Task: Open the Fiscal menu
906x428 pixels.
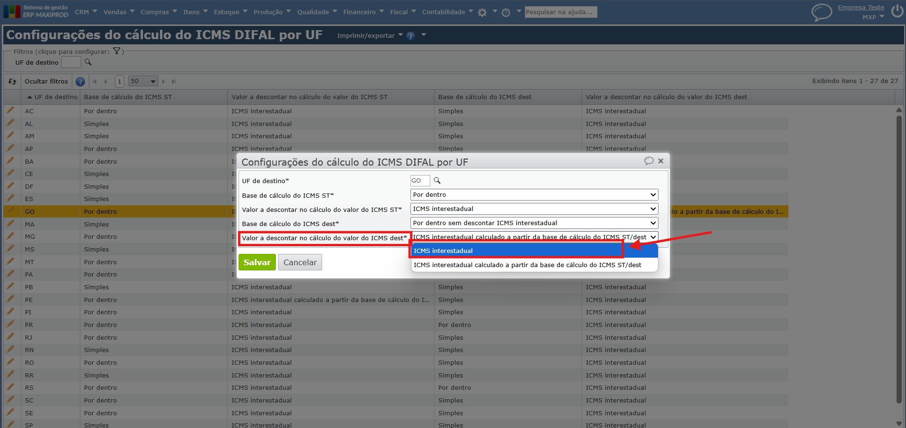Action: pos(403,12)
